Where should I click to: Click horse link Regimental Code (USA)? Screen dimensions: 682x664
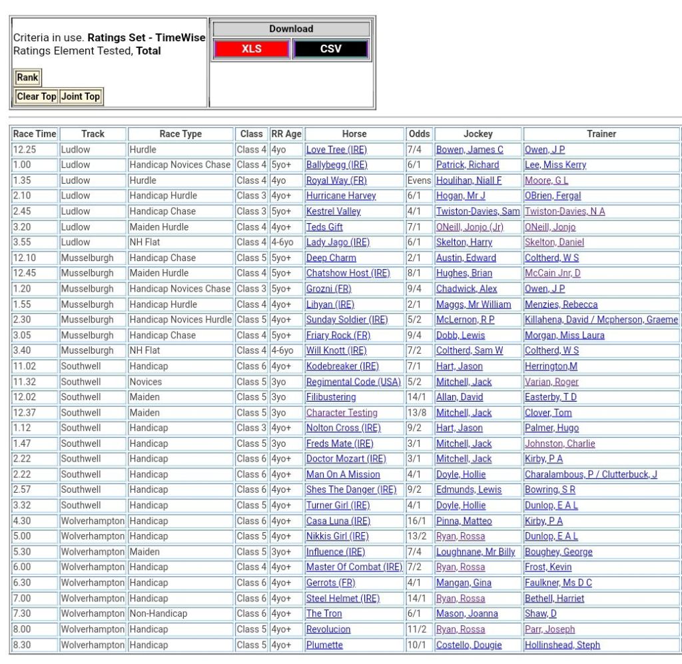coord(354,382)
